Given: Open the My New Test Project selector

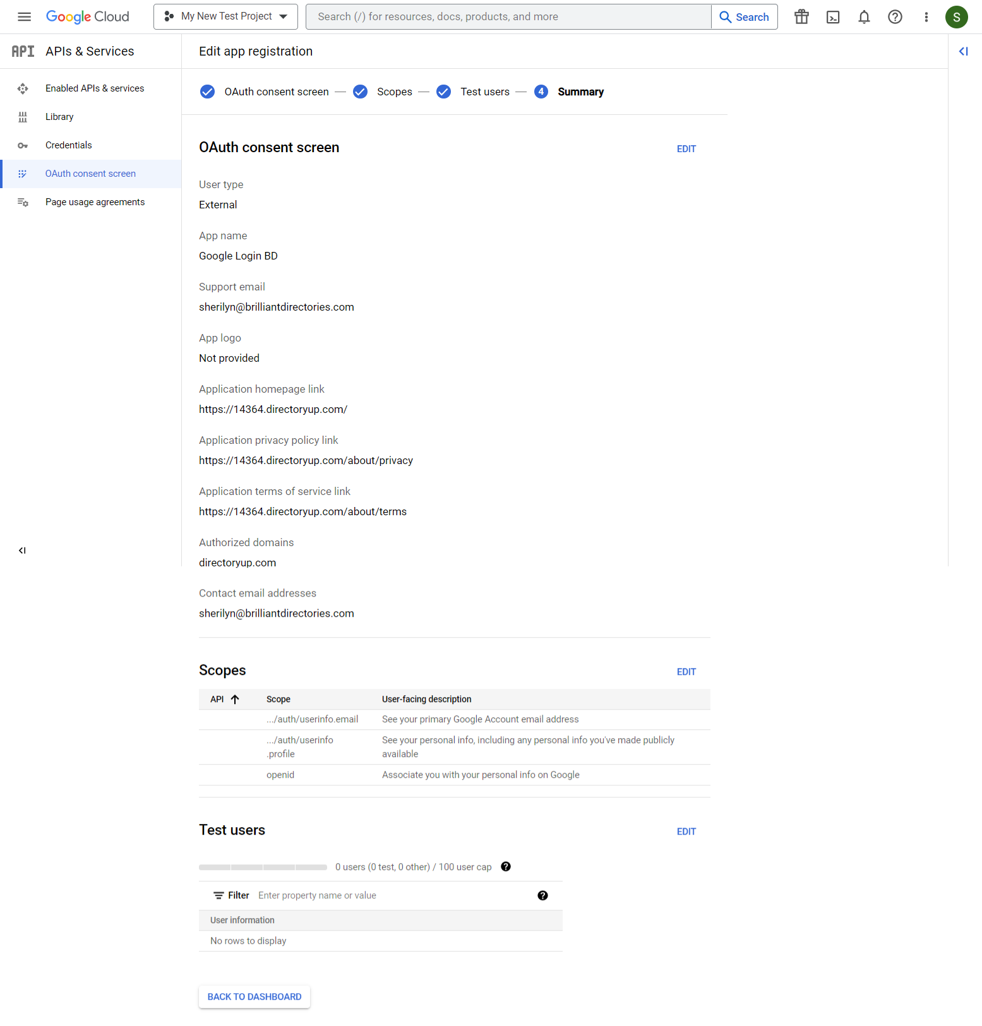Looking at the screenshot, I should tap(225, 16).
